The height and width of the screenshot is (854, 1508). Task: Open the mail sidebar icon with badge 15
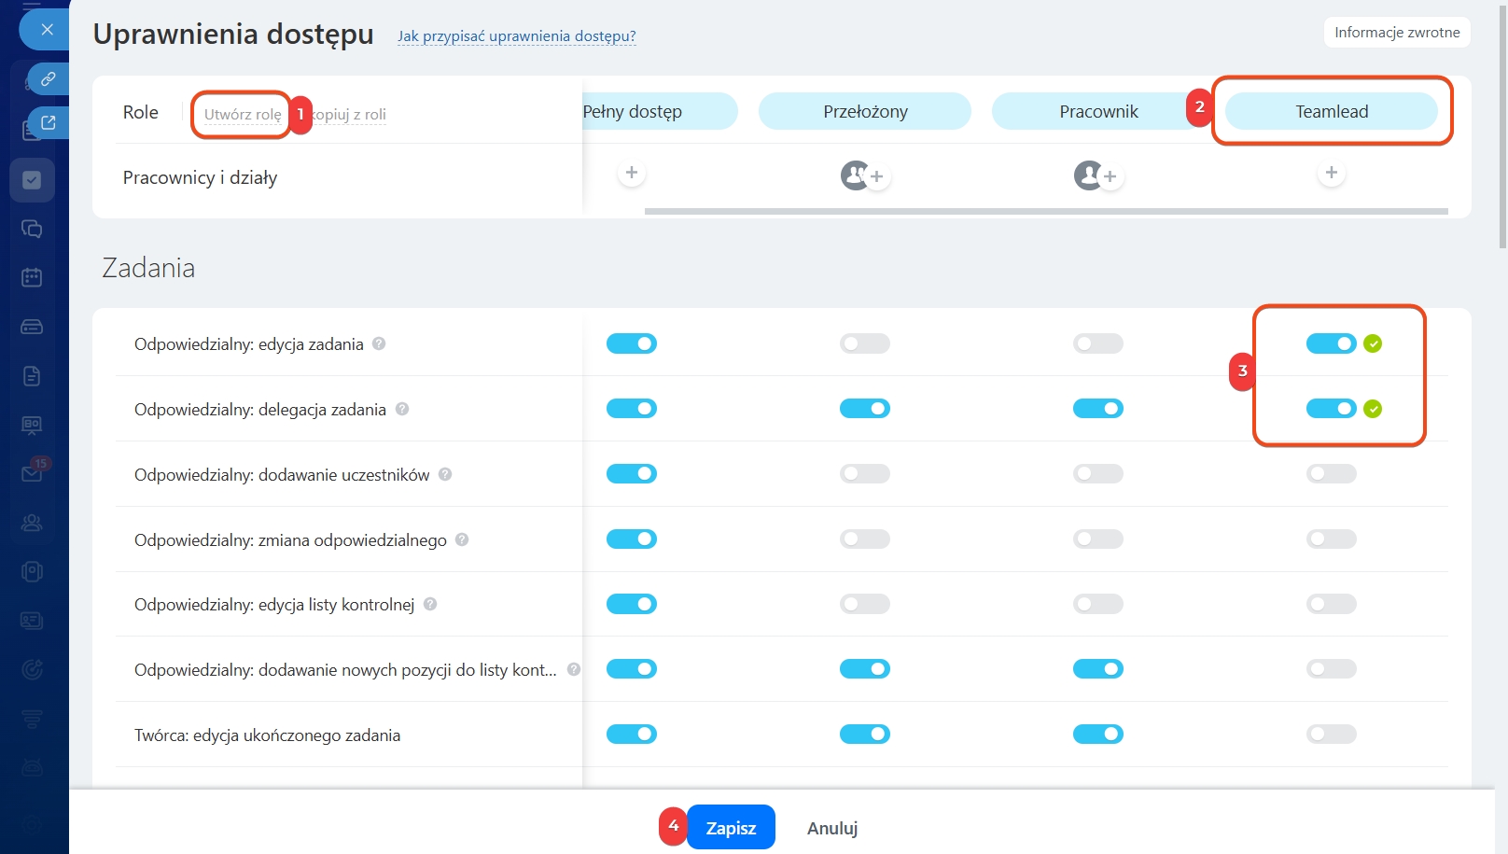coord(32,472)
